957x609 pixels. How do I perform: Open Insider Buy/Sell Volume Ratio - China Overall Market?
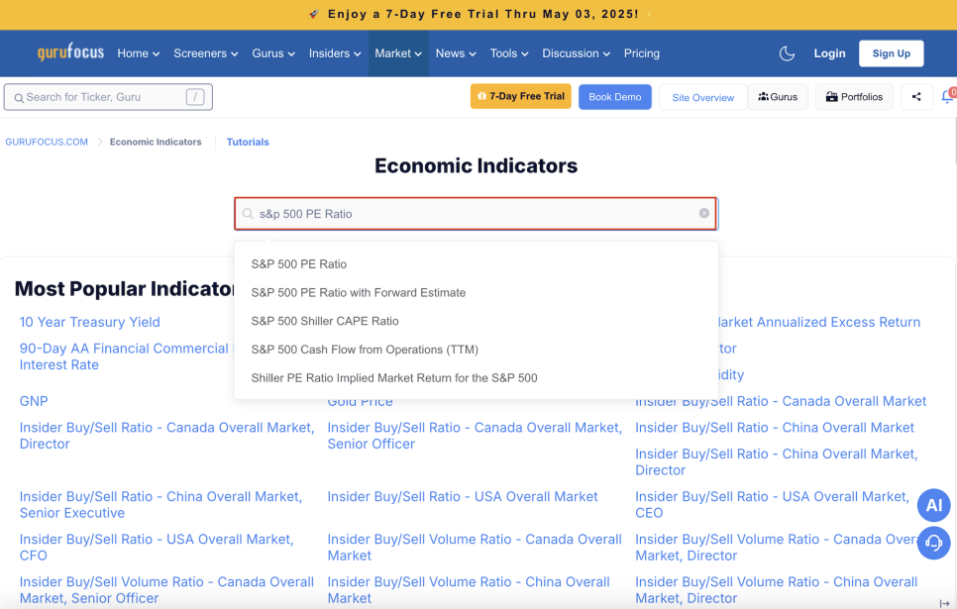click(x=469, y=590)
